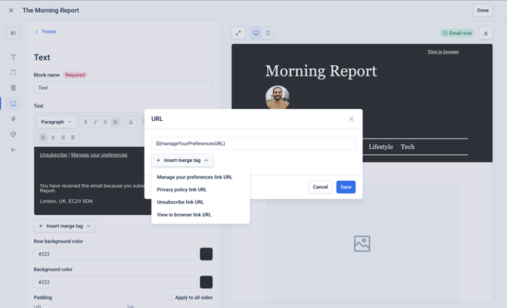Close the URL dialog with X
This screenshot has height=308, width=507.
(351, 119)
